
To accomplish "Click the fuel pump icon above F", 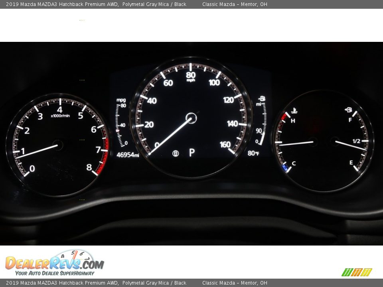I will click(x=349, y=110).
